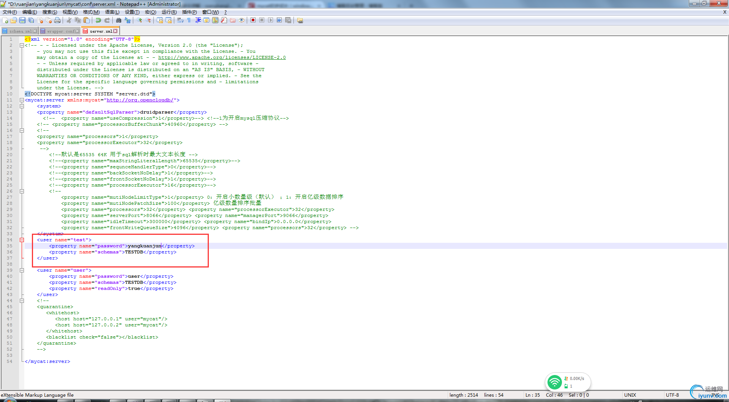Toggle synchronized horizontal scrolling icon
729x402 pixels.
point(169,20)
